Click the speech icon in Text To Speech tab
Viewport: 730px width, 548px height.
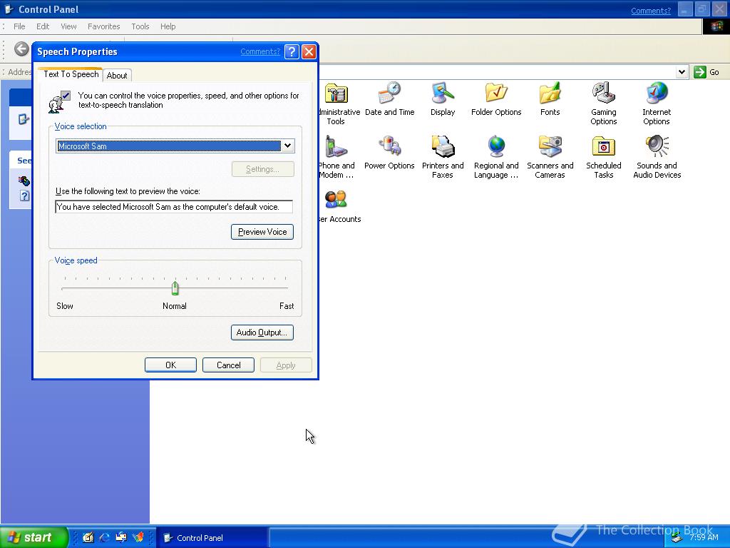pyautogui.click(x=59, y=102)
